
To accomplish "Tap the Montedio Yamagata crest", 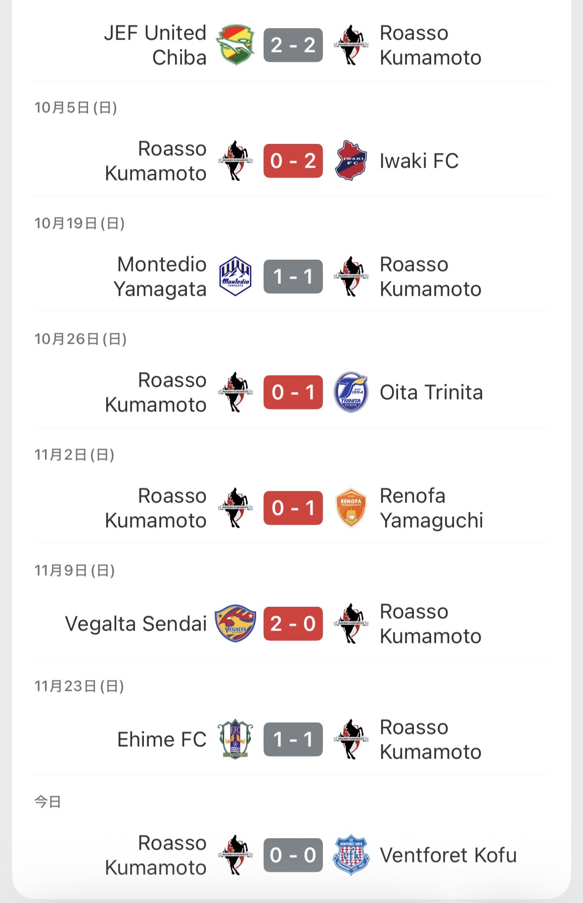I will pos(235,276).
